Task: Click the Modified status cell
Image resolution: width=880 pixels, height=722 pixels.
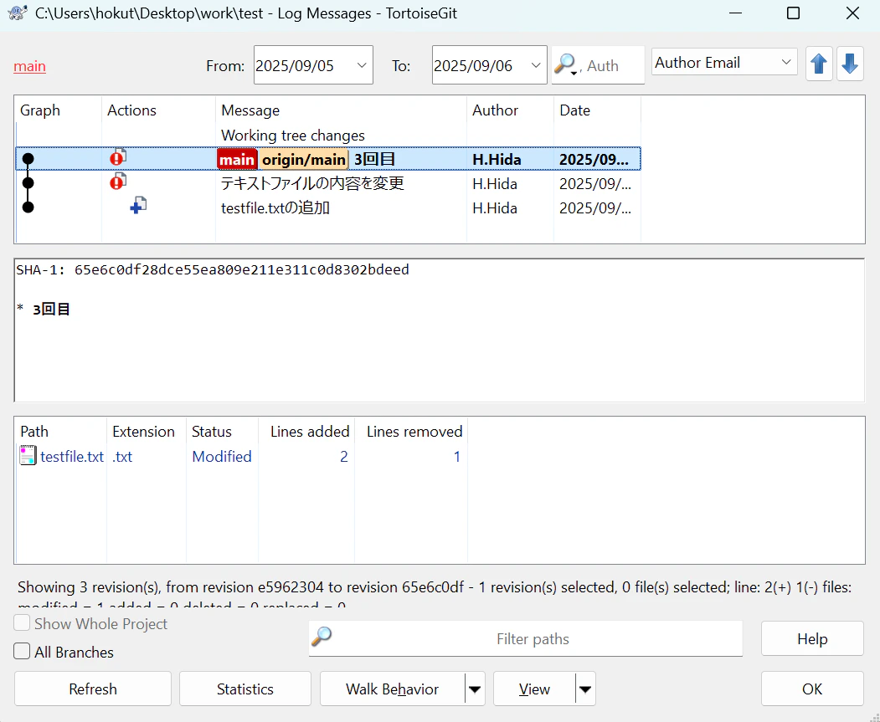Action: [x=222, y=456]
